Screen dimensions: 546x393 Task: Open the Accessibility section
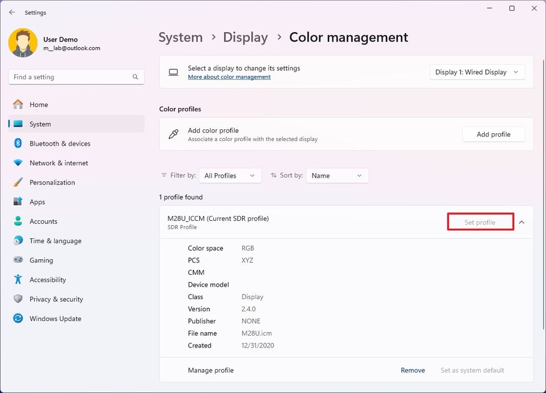click(x=47, y=279)
